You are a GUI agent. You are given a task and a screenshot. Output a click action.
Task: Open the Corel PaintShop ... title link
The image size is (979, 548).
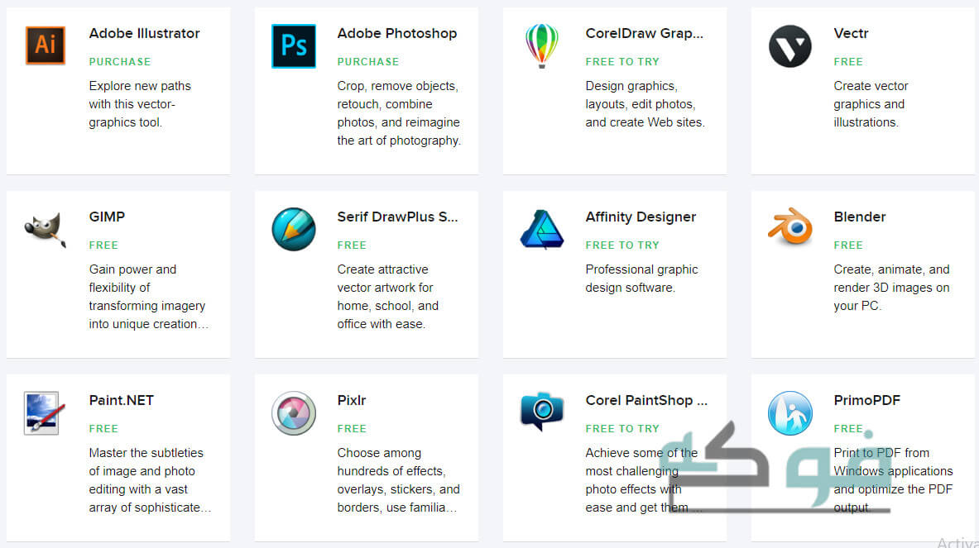[646, 399]
